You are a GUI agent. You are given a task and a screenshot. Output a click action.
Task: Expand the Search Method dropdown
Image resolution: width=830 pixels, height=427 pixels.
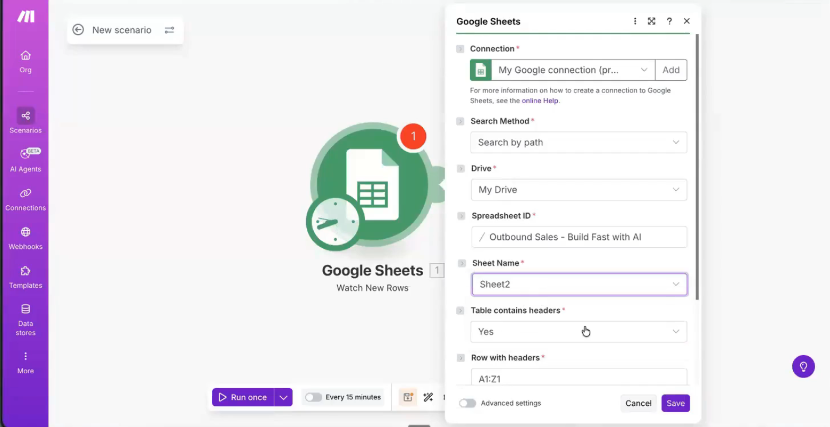pos(579,143)
